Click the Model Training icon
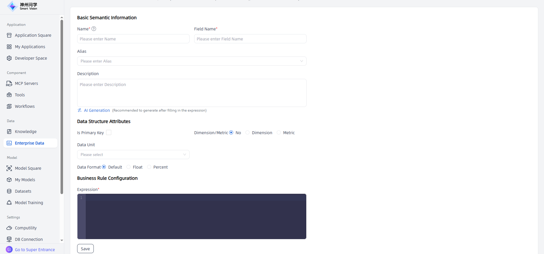Image resolution: width=544 pixels, height=254 pixels. 9,203
